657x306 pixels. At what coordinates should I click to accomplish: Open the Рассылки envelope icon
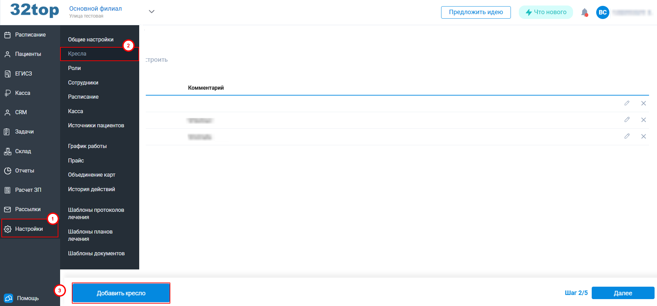[x=7, y=209]
